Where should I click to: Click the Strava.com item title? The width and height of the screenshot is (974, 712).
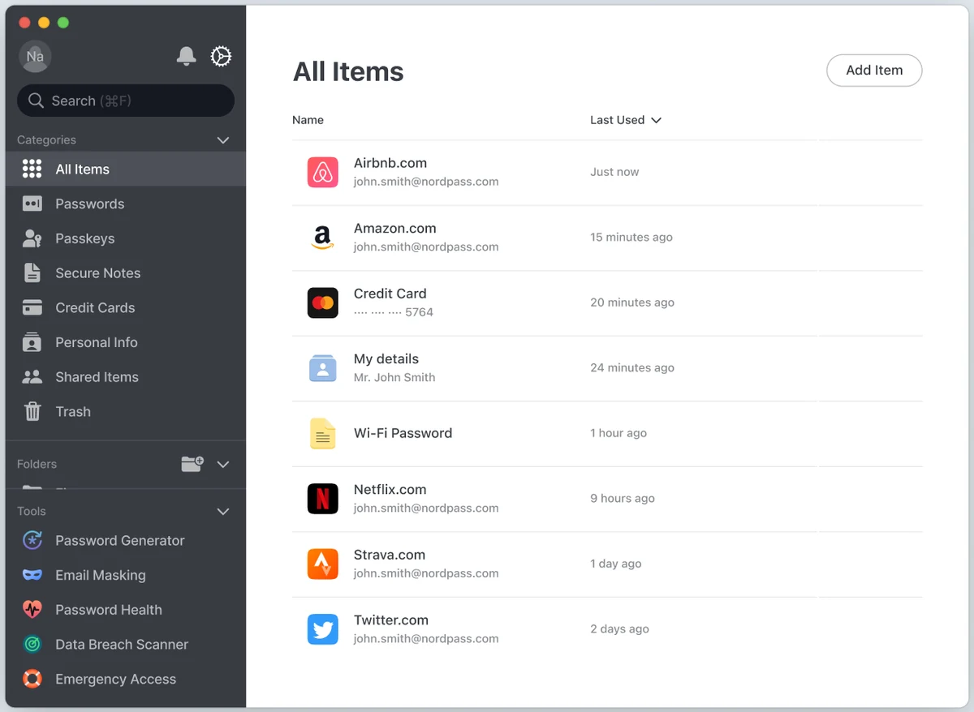[390, 555]
